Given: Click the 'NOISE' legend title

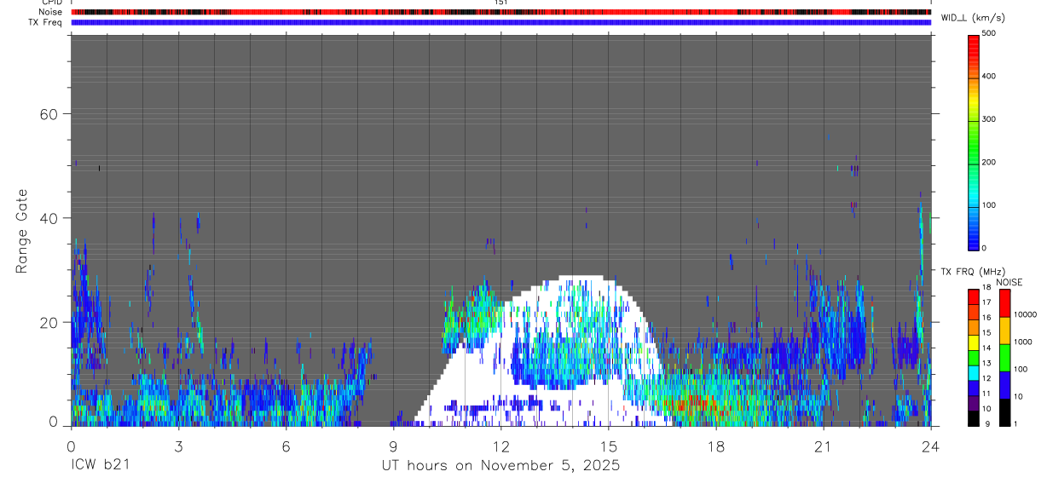Looking at the screenshot, I should [1009, 282].
